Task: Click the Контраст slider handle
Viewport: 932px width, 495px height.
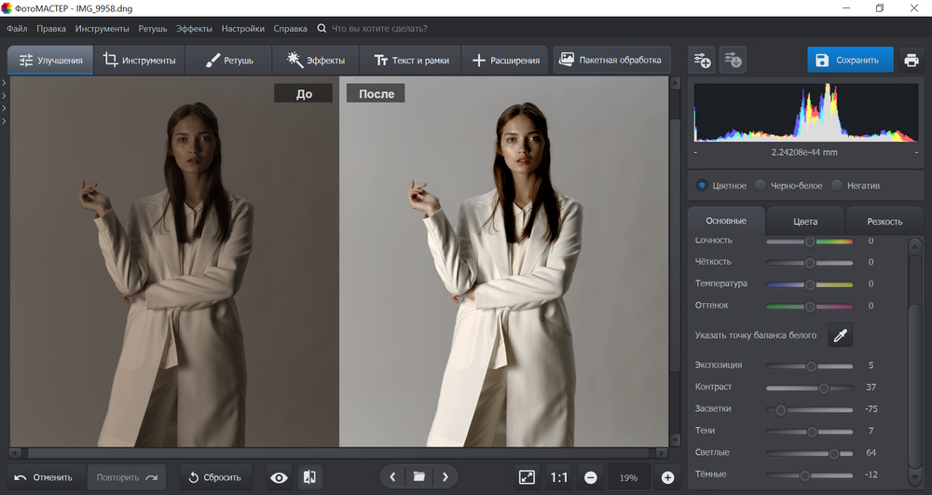Action: [x=824, y=388]
